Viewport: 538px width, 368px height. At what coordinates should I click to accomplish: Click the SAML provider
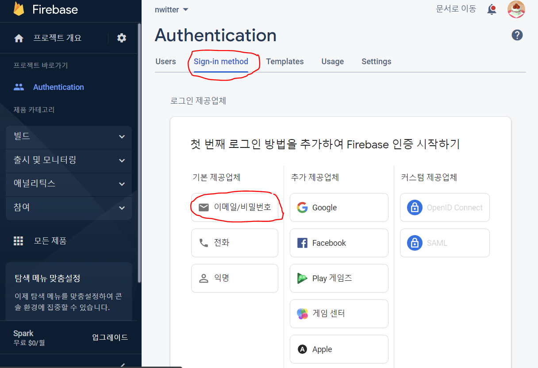click(445, 243)
